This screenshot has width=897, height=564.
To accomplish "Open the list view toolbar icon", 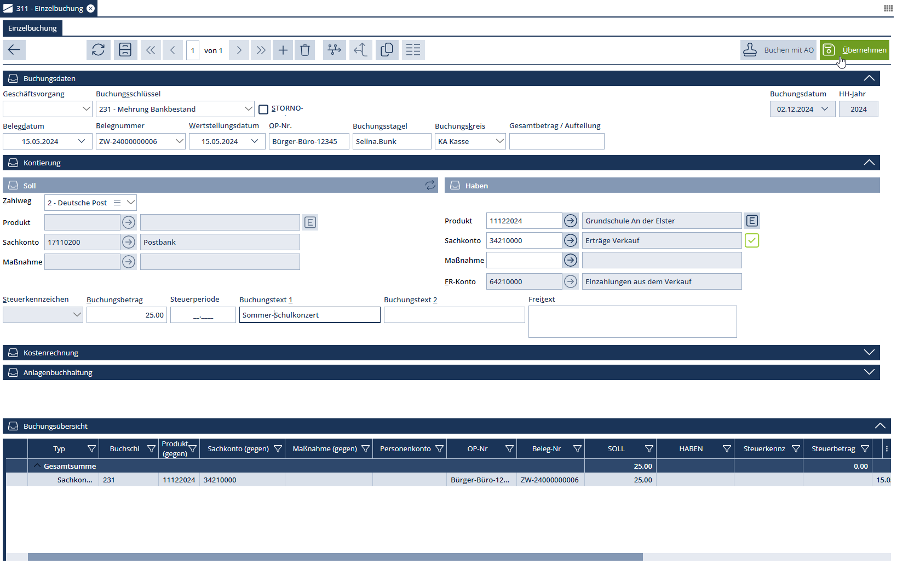I will [x=413, y=50].
